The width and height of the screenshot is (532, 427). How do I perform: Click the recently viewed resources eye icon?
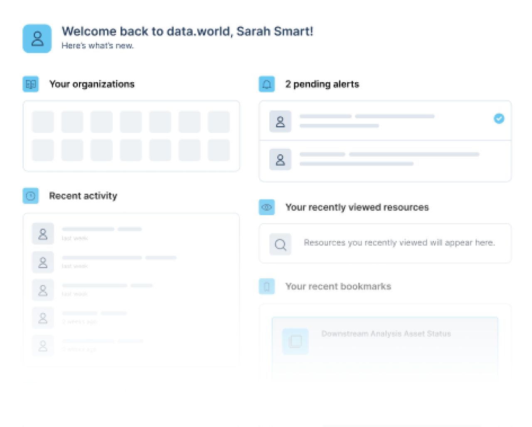click(267, 207)
